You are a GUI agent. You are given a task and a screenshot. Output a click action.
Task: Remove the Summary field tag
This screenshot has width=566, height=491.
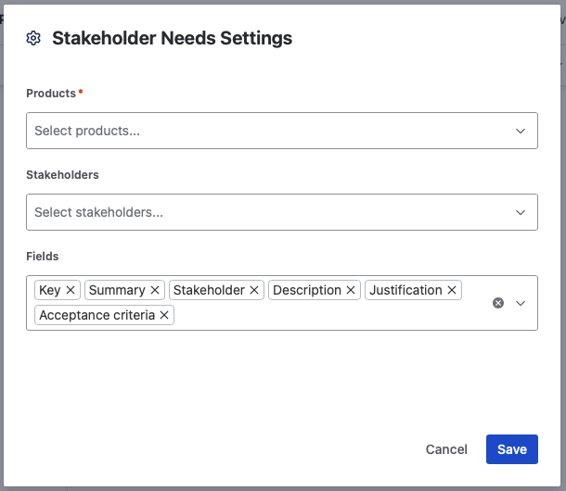[155, 290]
